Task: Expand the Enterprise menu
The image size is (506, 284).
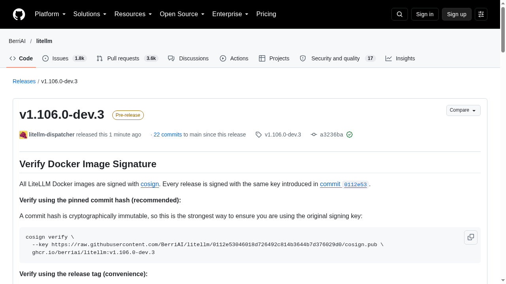Action: click(230, 14)
